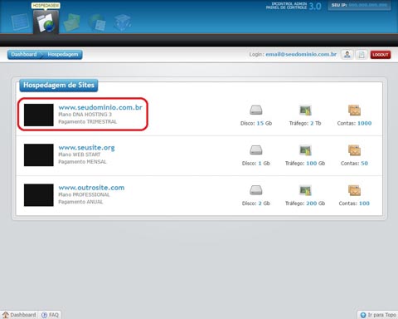Click the disk icon for www.seudominio.com.br

click(x=256, y=110)
